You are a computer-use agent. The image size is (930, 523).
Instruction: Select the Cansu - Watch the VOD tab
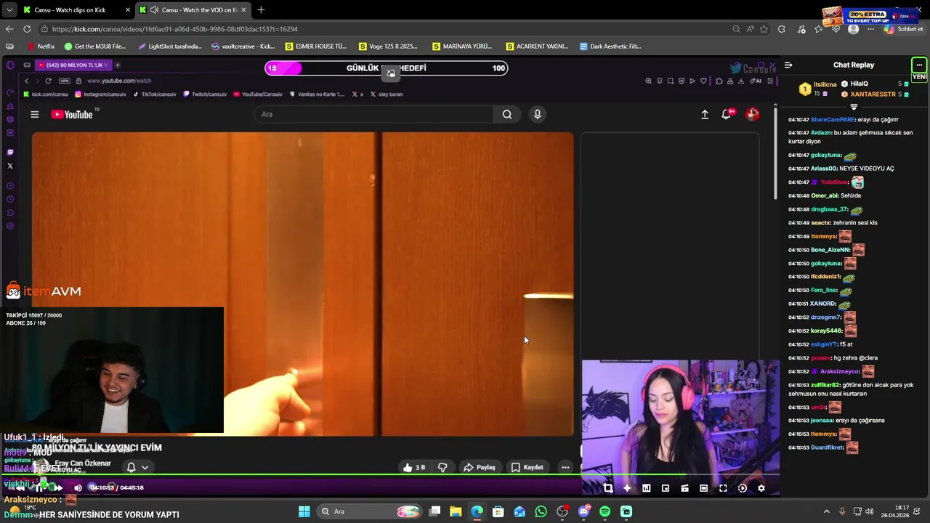click(x=193, y=9)
